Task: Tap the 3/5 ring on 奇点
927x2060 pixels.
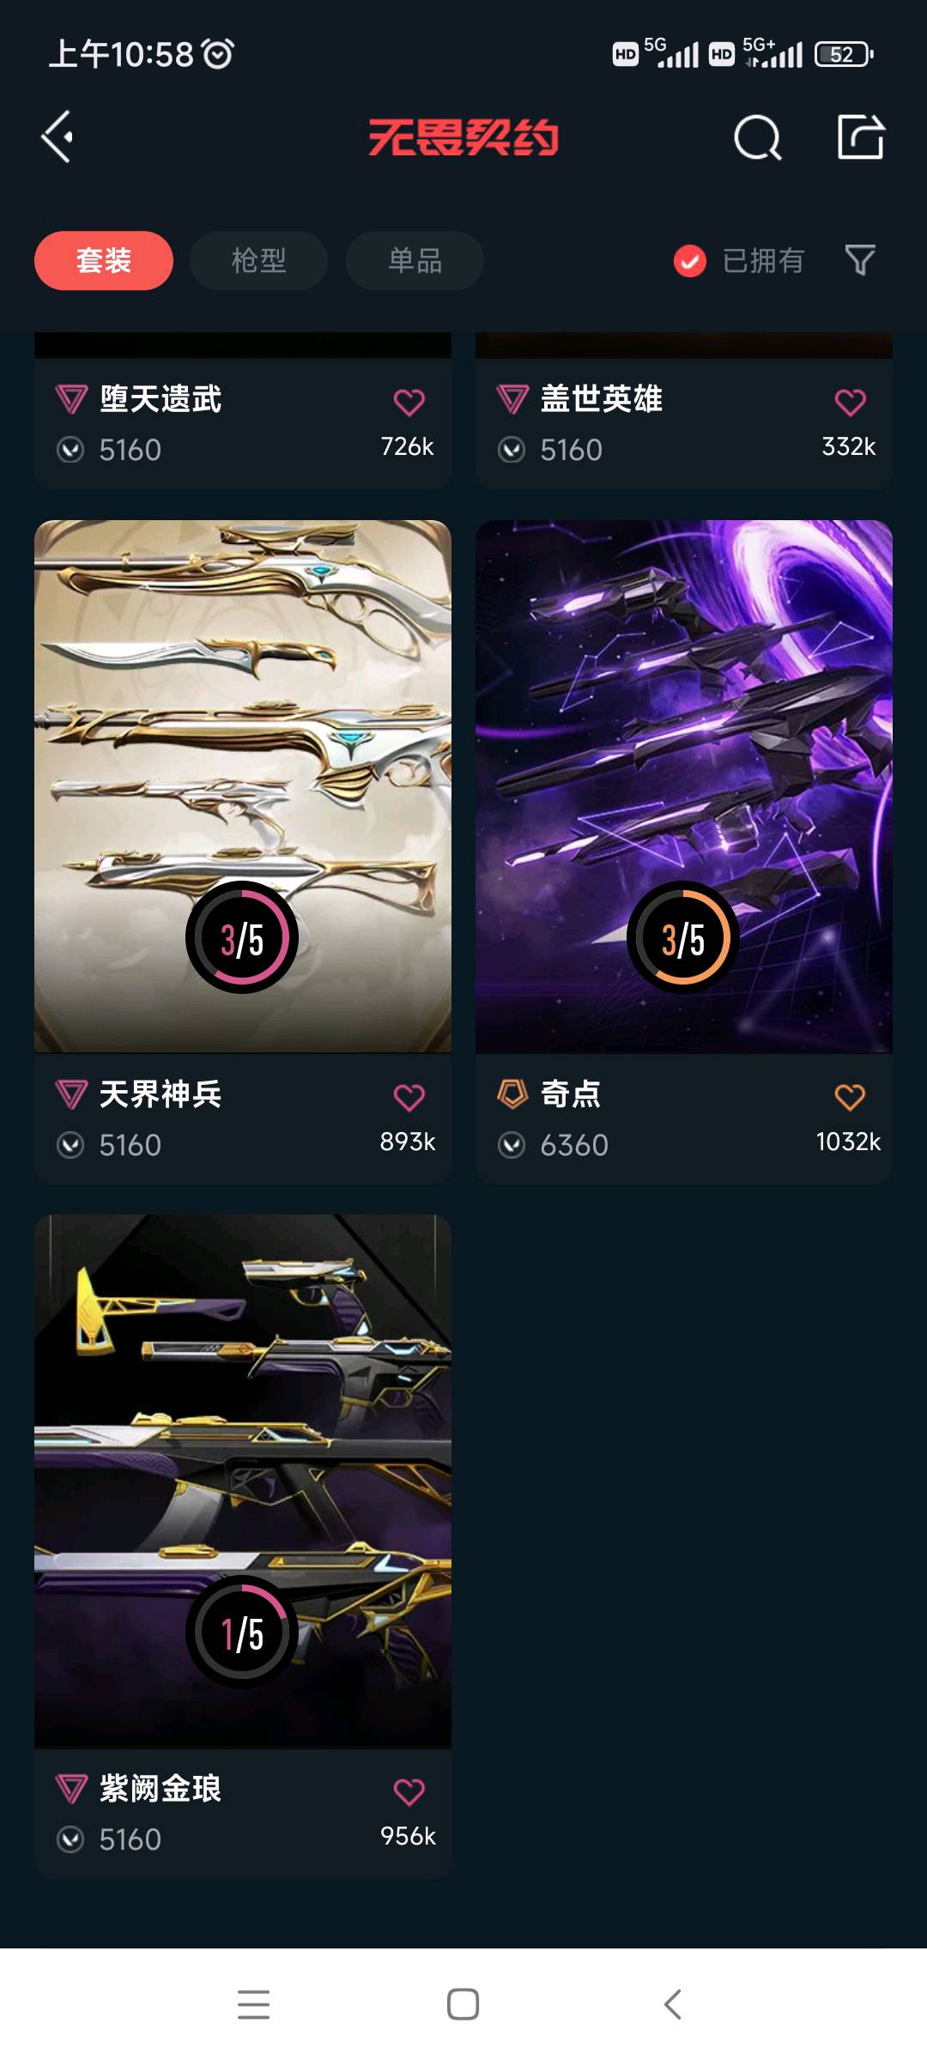Action: coord(683,937)
